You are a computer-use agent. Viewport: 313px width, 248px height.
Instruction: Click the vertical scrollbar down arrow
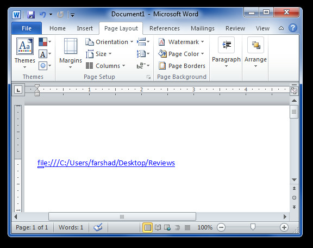pos(294,179)
